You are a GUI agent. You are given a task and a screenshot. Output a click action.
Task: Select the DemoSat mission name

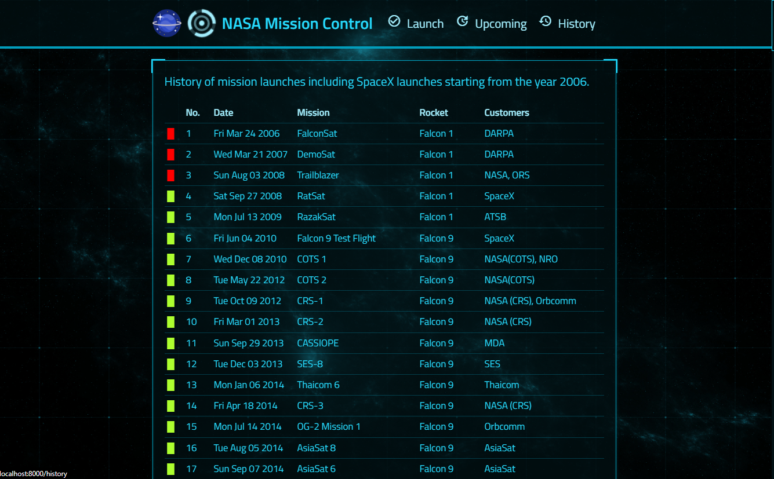316,154
